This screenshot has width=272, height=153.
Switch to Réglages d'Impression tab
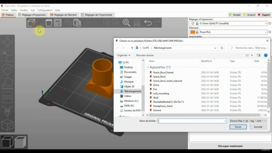click(32, 15)
